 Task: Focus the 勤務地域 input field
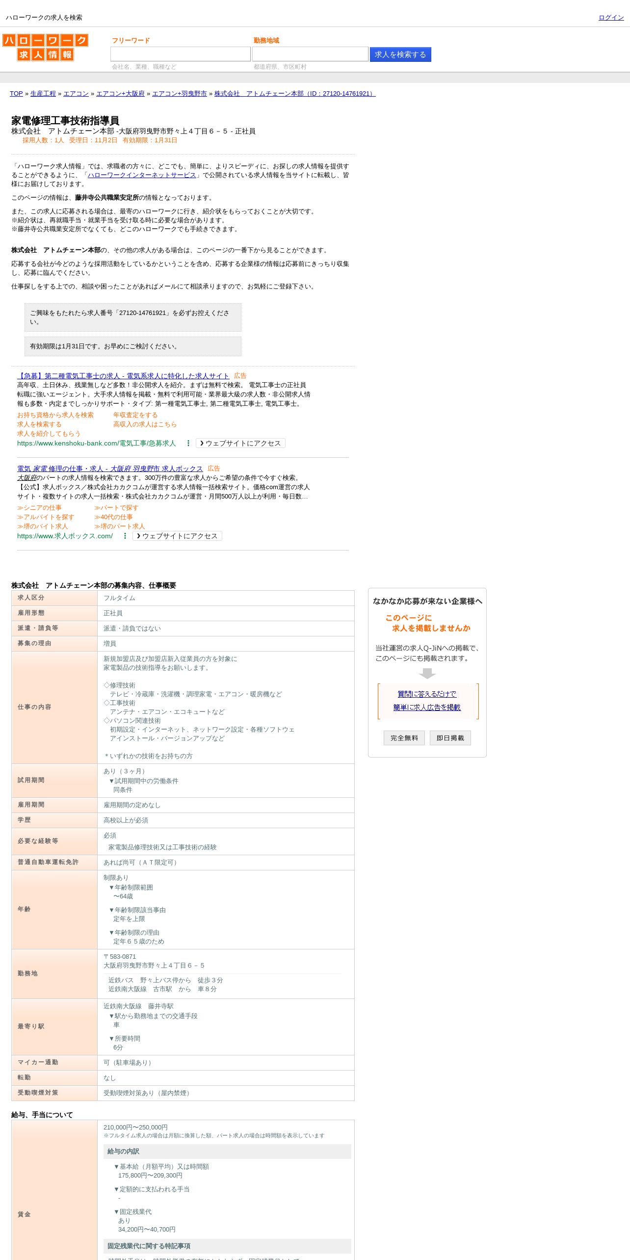coord(310,54)
